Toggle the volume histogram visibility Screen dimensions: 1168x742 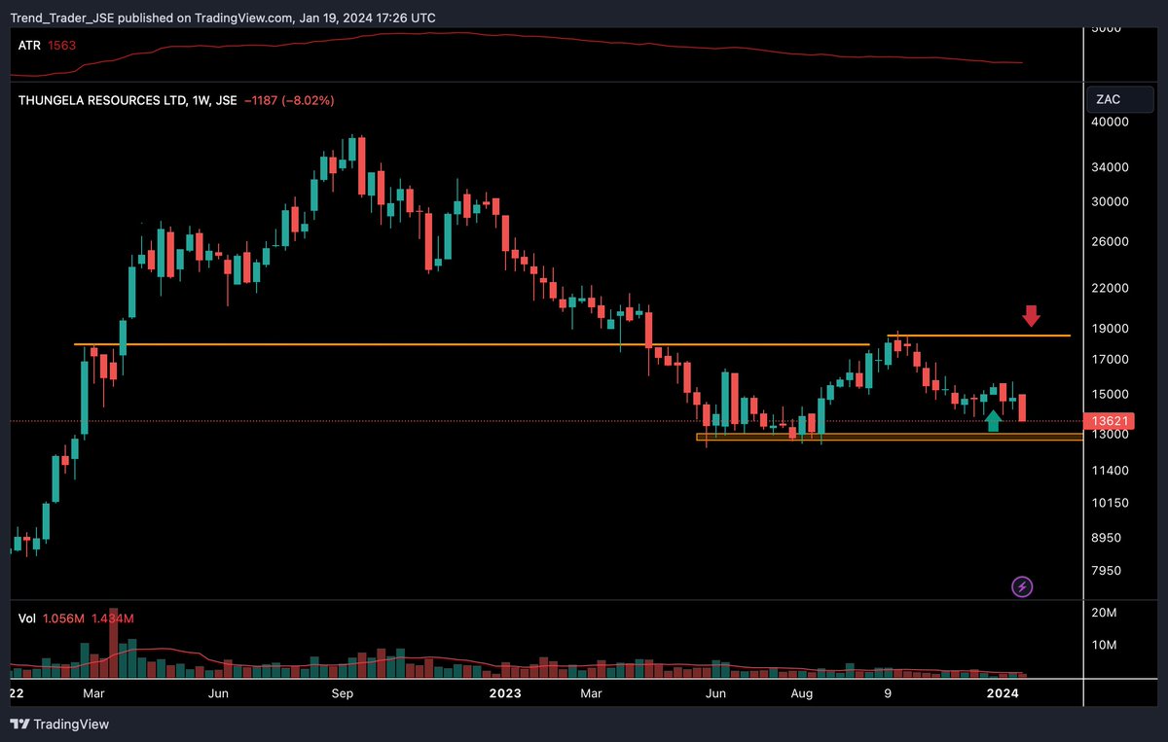tap(26, 618)
